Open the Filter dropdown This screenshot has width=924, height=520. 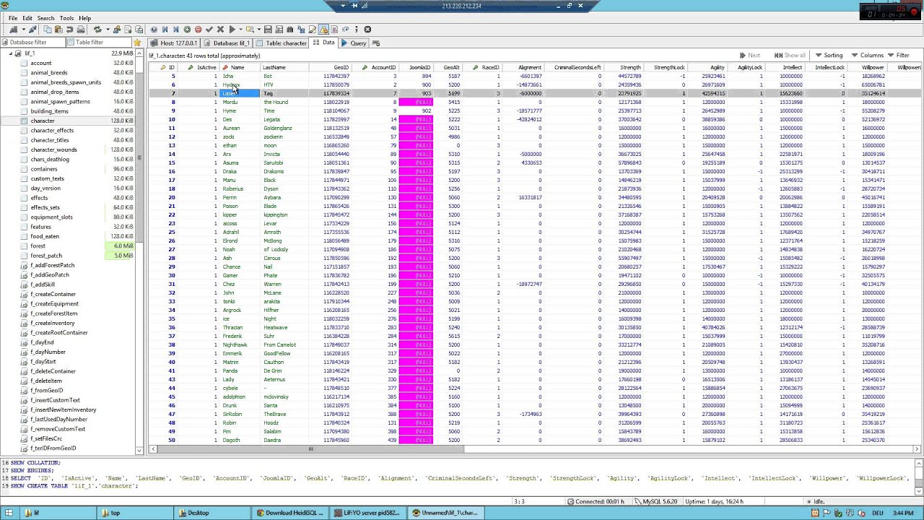tap(899, 56)
